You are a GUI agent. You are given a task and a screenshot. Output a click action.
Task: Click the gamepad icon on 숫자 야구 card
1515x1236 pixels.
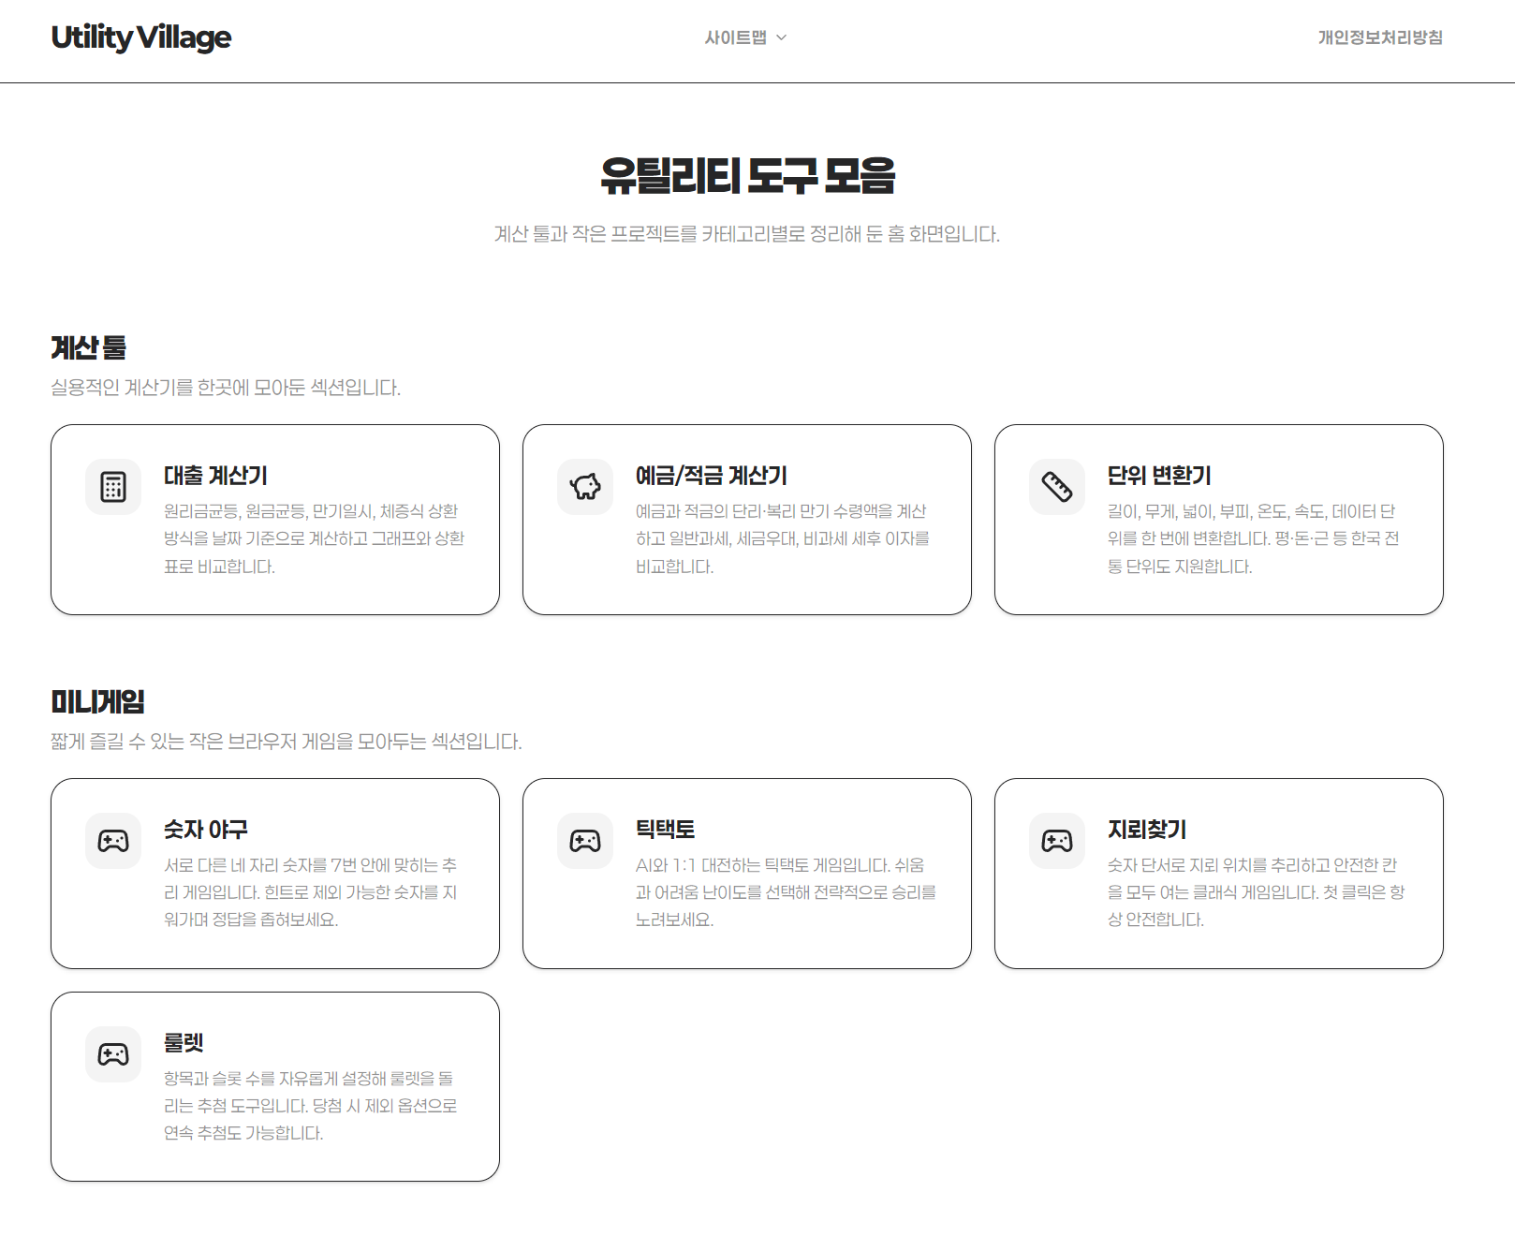click(113, 841)
